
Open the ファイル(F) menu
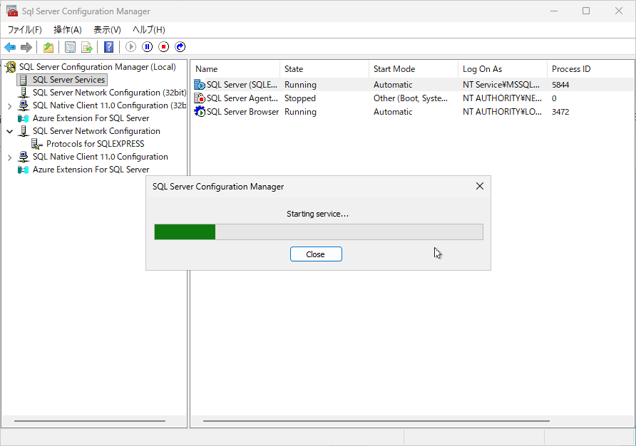[24, 29]
